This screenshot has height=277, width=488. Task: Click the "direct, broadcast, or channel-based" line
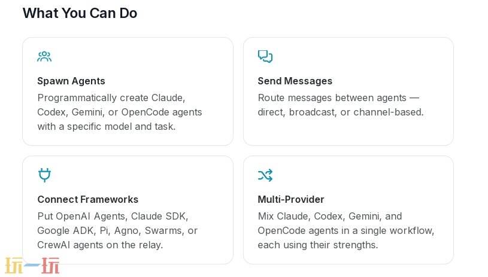(x=340, y=112)
